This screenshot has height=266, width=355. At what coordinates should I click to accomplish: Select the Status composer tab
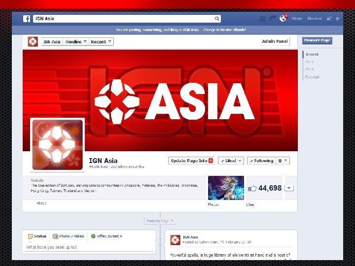(x=37, y=236)
